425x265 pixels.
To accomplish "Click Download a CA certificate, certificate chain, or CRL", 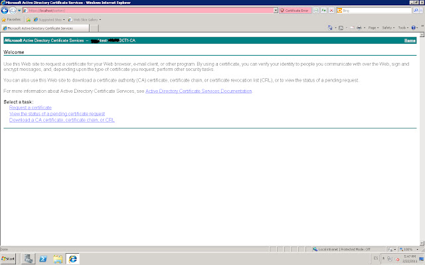I will [x=62, y=120].
